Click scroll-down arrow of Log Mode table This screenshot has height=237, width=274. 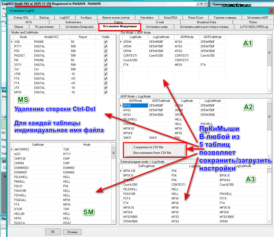coord(269,91)
